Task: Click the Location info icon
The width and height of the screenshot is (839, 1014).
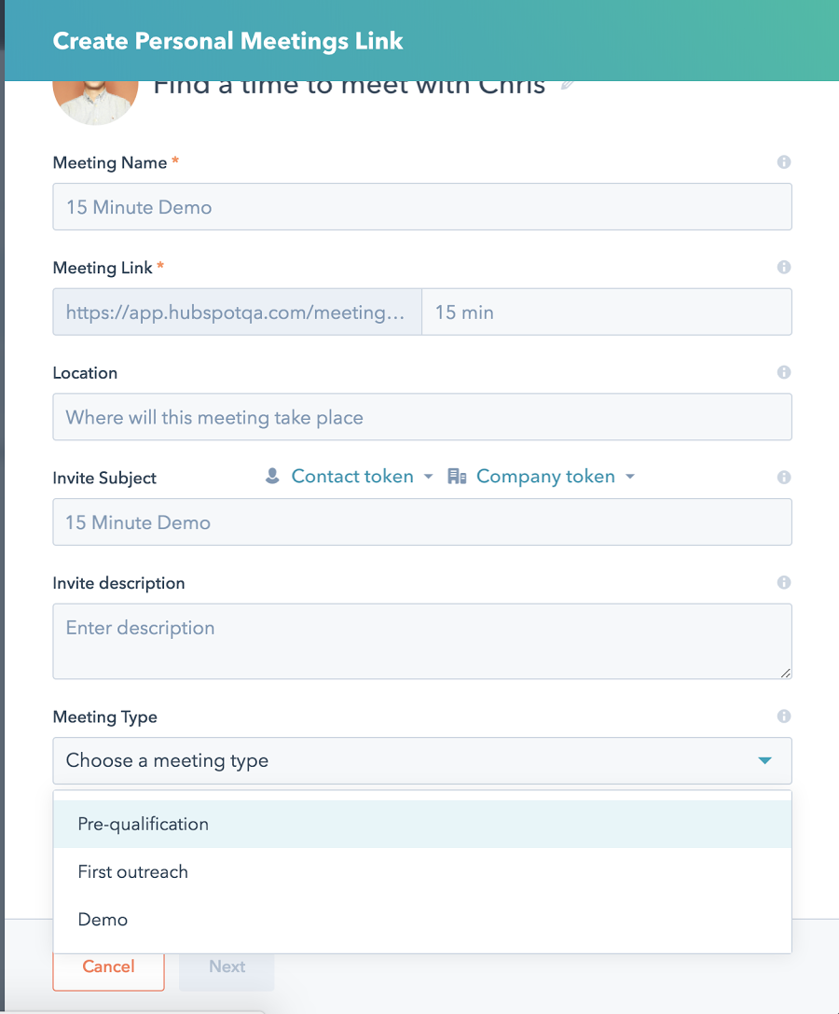Action: coord(783,372)
